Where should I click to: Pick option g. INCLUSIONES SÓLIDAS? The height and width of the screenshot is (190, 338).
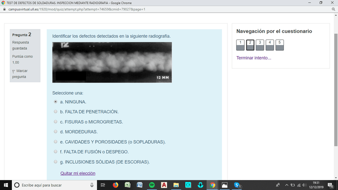[x=56, y=162]
